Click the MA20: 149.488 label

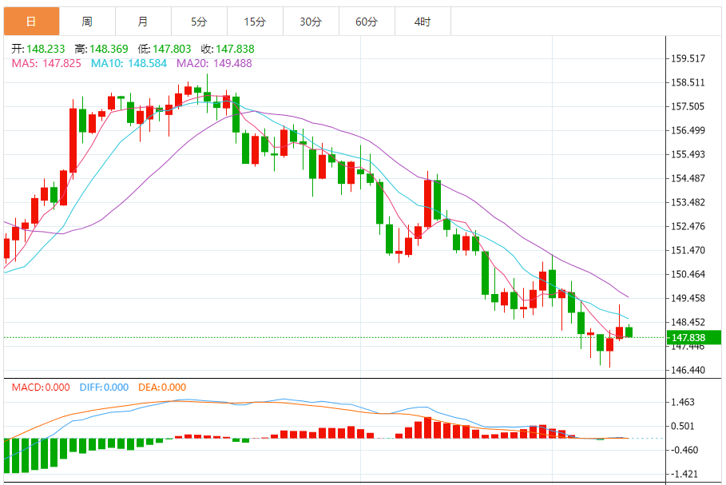(x=214, y=63)
